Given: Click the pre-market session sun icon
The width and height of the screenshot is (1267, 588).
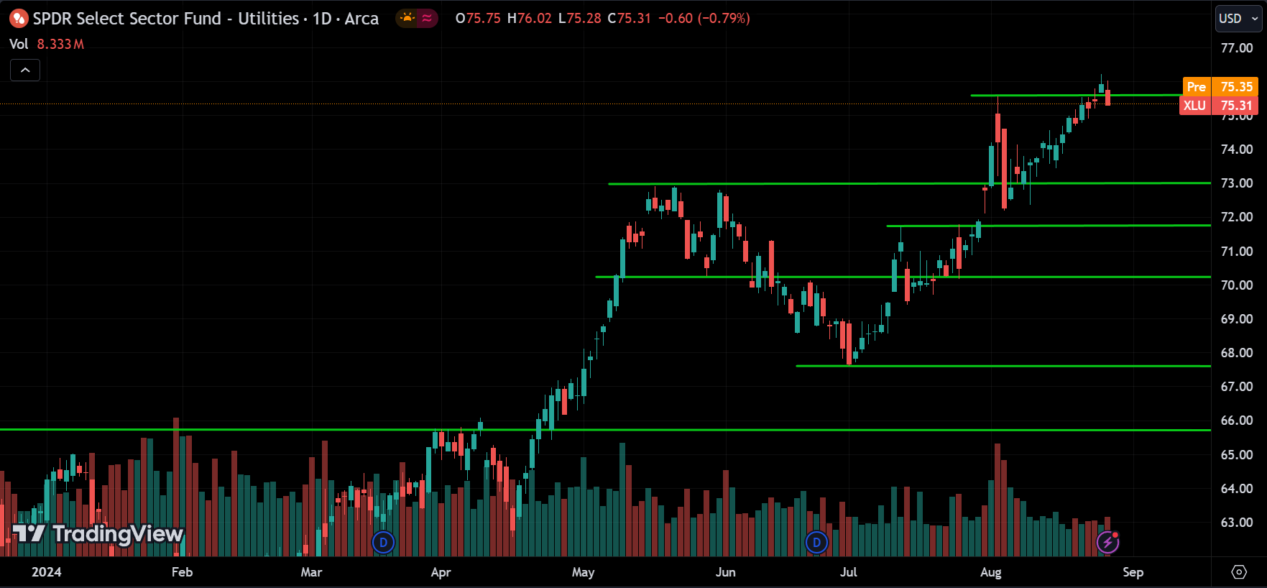Looking at the screenshot, I should tap(407, 18).
